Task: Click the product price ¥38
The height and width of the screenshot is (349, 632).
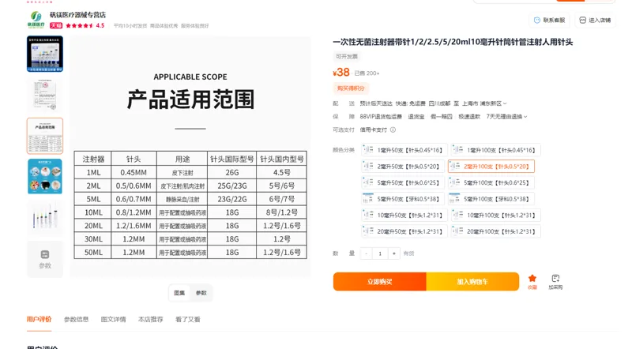Action: click(x=341, y=72)
